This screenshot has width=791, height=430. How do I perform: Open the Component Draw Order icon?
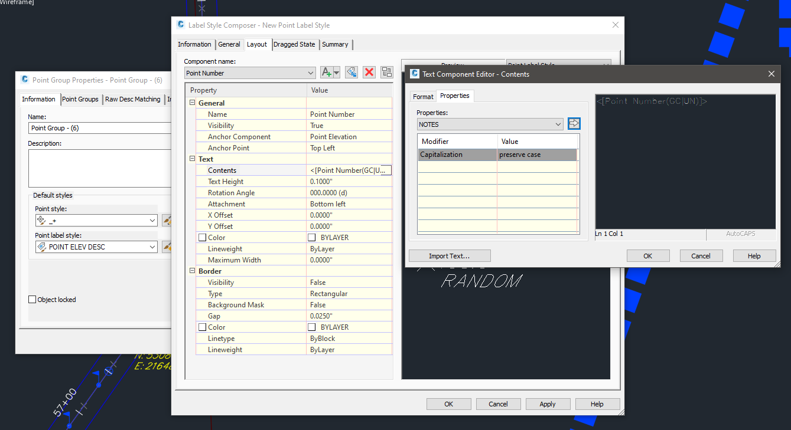(387, 72)
